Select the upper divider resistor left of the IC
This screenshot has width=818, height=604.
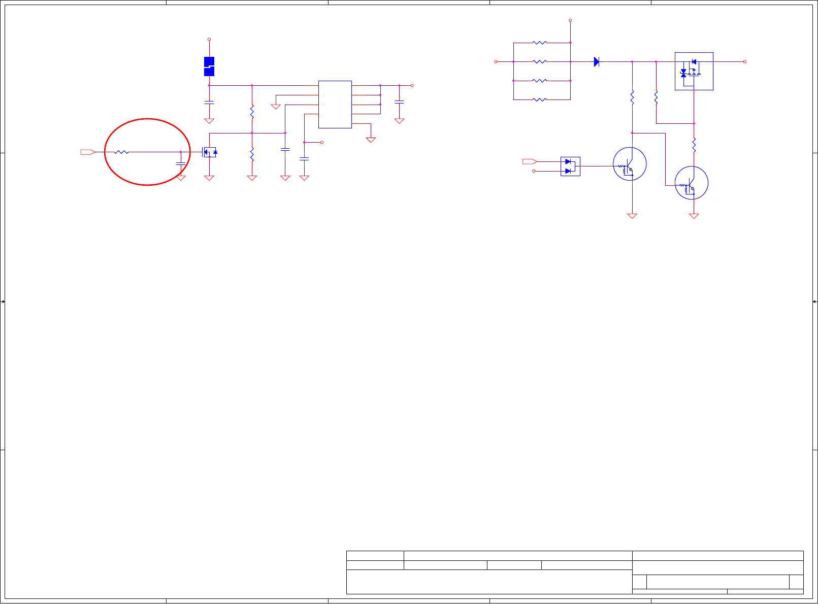coord(252,112)
